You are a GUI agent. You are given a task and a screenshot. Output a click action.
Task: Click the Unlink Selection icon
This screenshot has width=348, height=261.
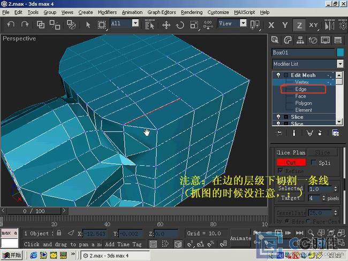(x=55, y=25)
